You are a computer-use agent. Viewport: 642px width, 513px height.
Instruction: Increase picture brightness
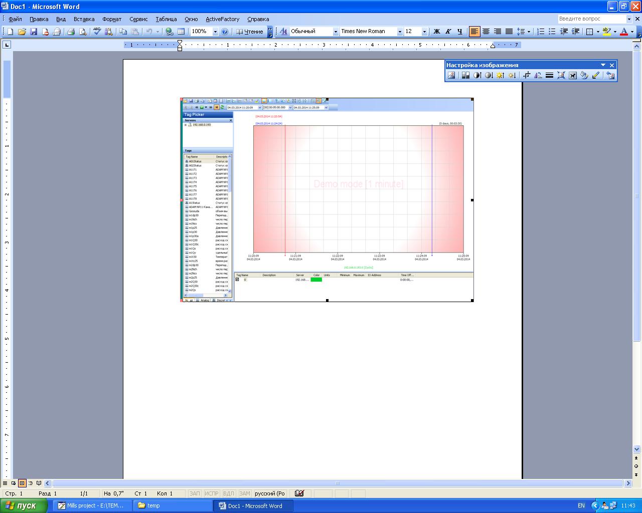pos(500,75)
